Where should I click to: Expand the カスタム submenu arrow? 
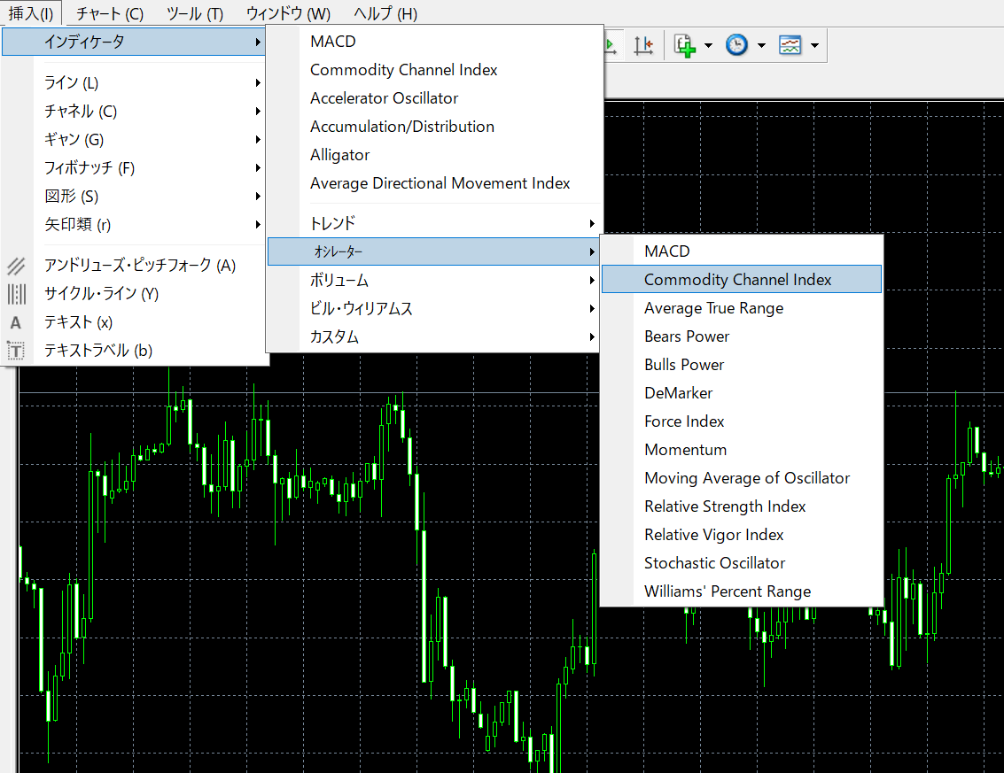[x=592, y=337]
